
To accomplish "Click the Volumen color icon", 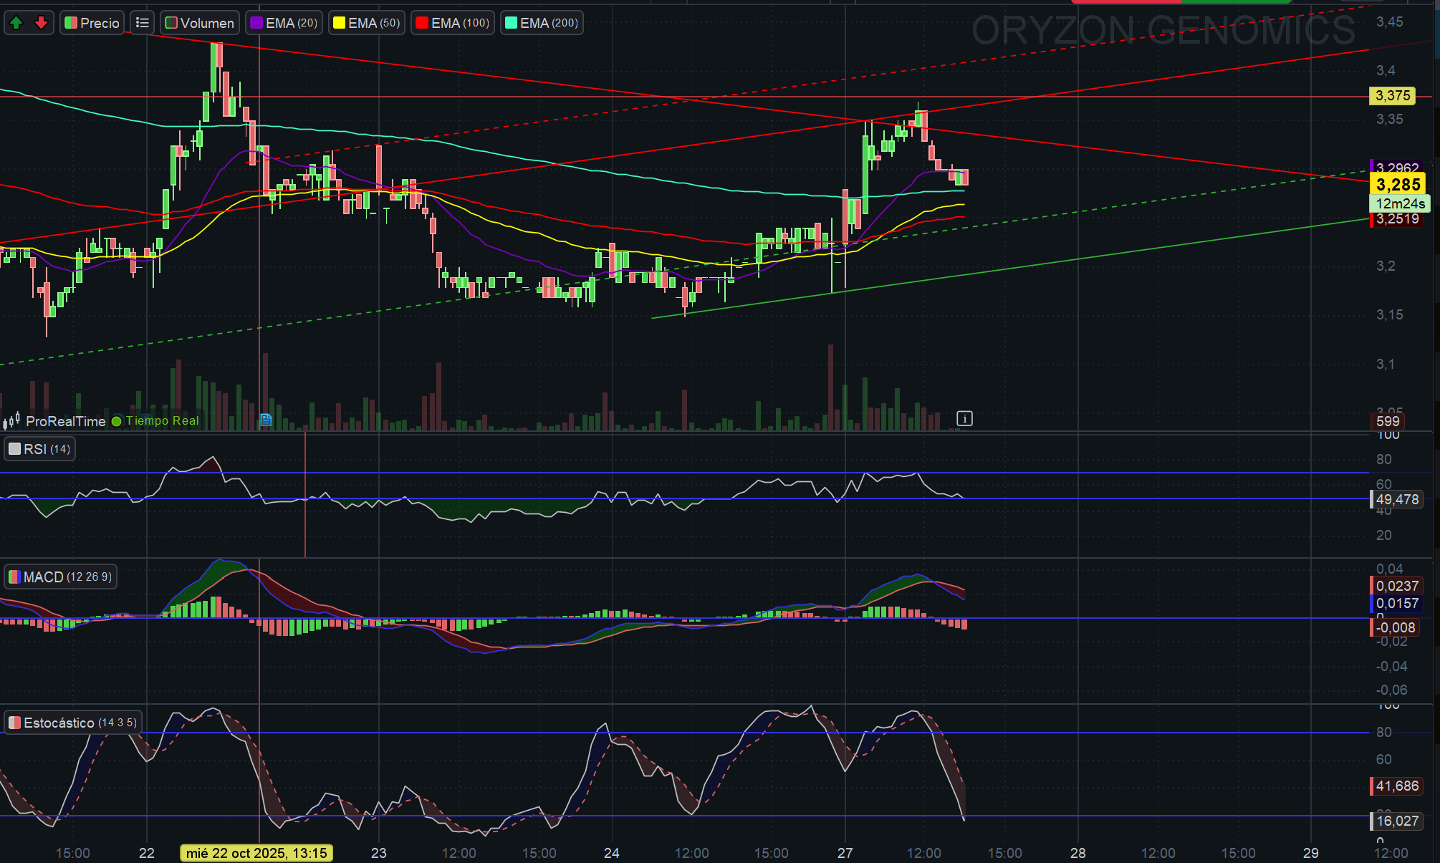I will point(171,23).
